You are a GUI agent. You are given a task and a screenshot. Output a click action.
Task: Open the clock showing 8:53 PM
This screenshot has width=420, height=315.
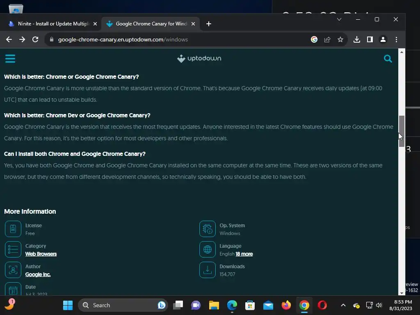point(401,305)
